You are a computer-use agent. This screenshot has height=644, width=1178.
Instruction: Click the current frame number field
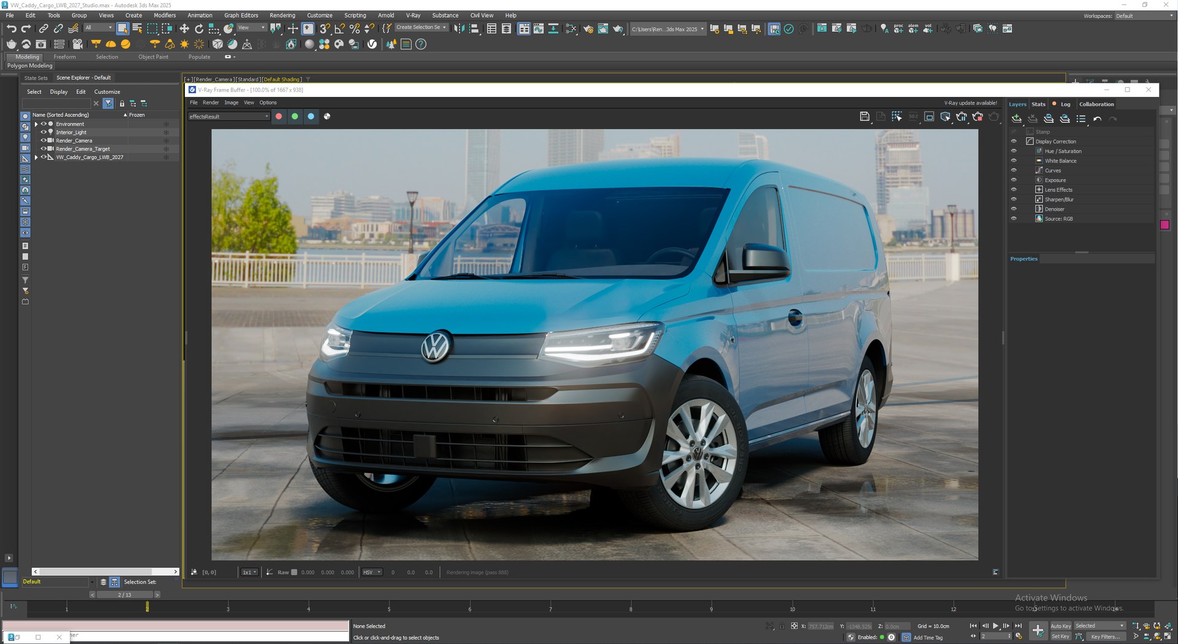click(x=994, y=637)
